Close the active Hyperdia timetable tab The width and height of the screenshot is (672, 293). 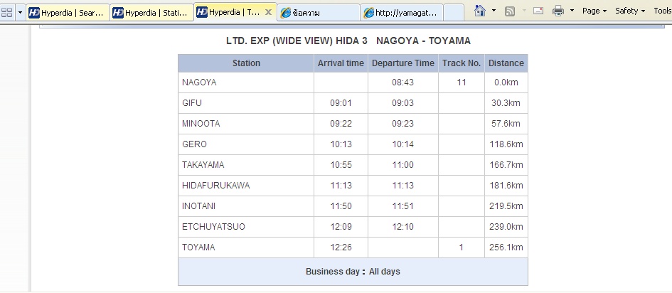point(268,12)
